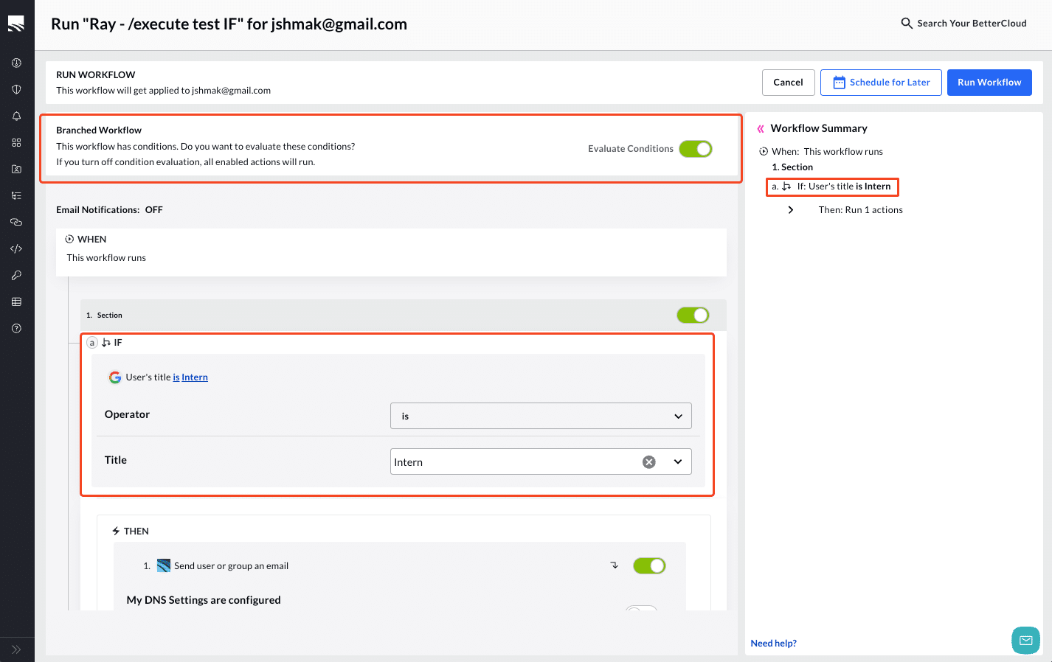Click the Need help? link

(x=773, y=644)
